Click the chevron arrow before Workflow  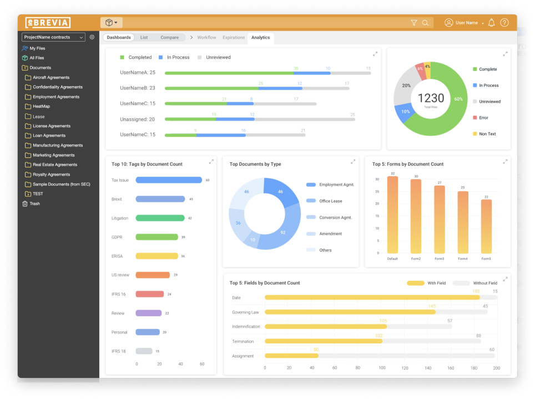191,37
